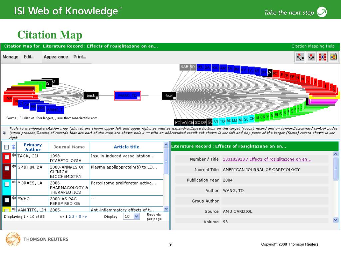Click the gray KAR node in the citation map
The width and height of the screenshot is (341, 255).
[x=184, y=67]
